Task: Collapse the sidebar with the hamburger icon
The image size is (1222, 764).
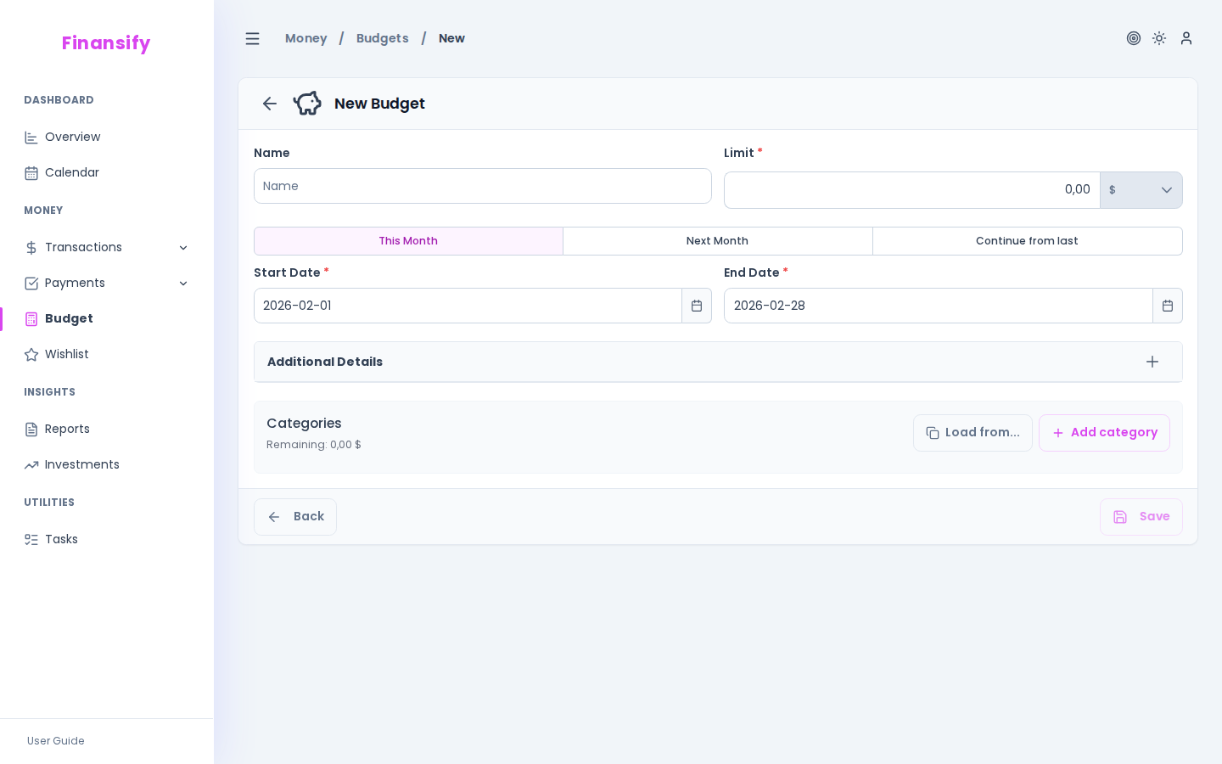Action: pos(252,38)
